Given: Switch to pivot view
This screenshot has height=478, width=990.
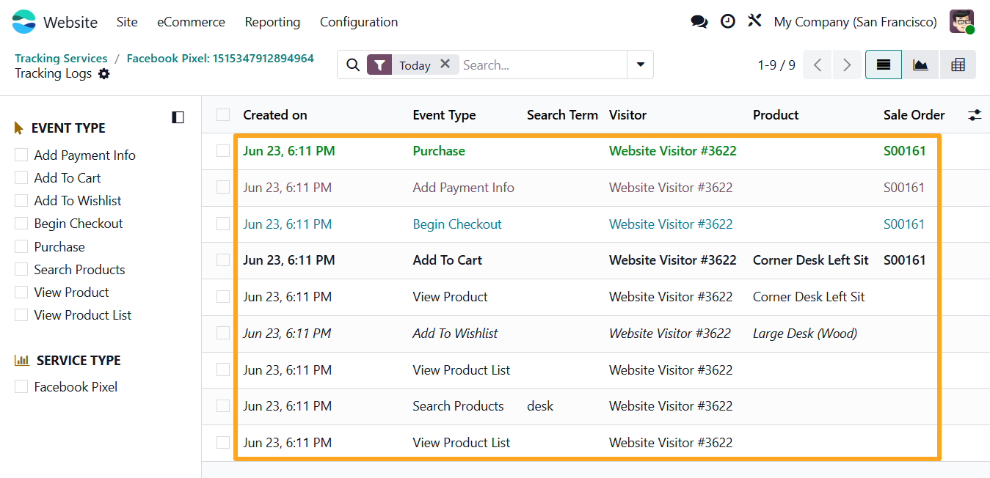Looking at the screenshot, I should click(958, 65).
